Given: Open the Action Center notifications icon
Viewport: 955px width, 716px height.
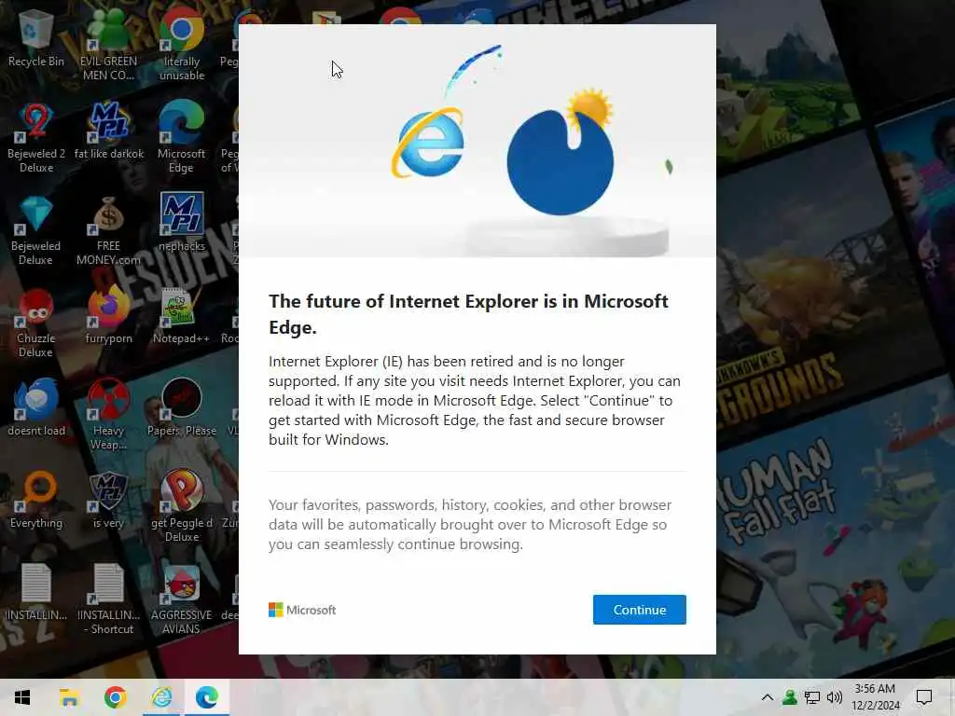Looking at the screenshot, I should tap(924, 697).
